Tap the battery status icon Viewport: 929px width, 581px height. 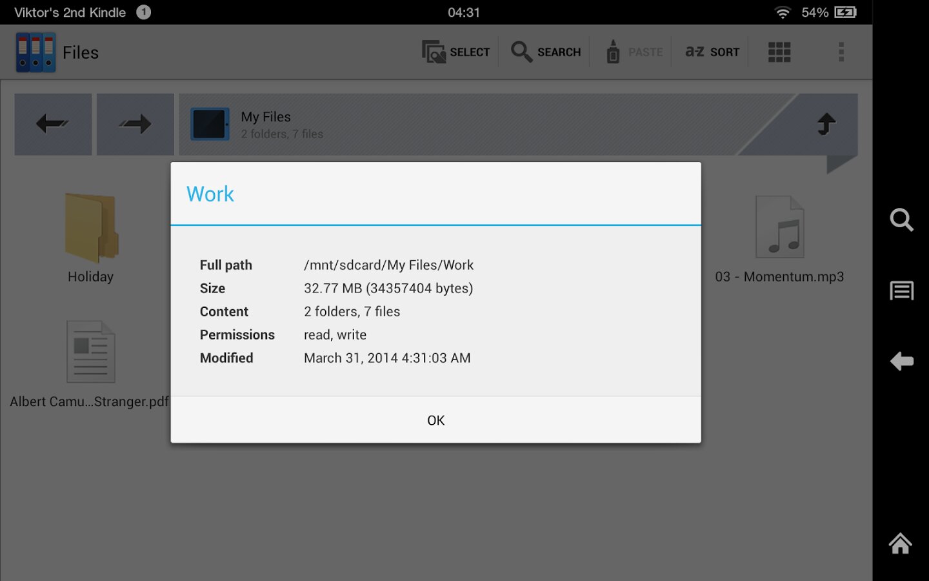[845, 12]
